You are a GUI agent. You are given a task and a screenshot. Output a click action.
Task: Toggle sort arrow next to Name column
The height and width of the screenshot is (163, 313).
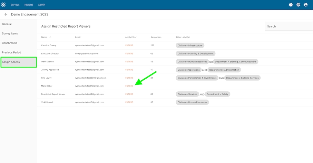coord(50,37)
